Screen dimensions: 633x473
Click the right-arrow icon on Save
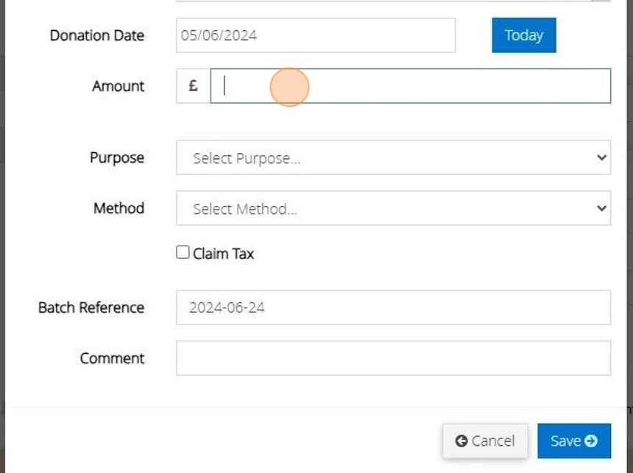[591, 441]
